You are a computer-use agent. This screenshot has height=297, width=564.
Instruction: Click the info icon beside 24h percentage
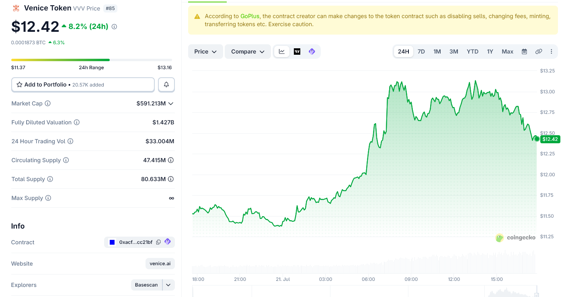(x=114, y=27)
